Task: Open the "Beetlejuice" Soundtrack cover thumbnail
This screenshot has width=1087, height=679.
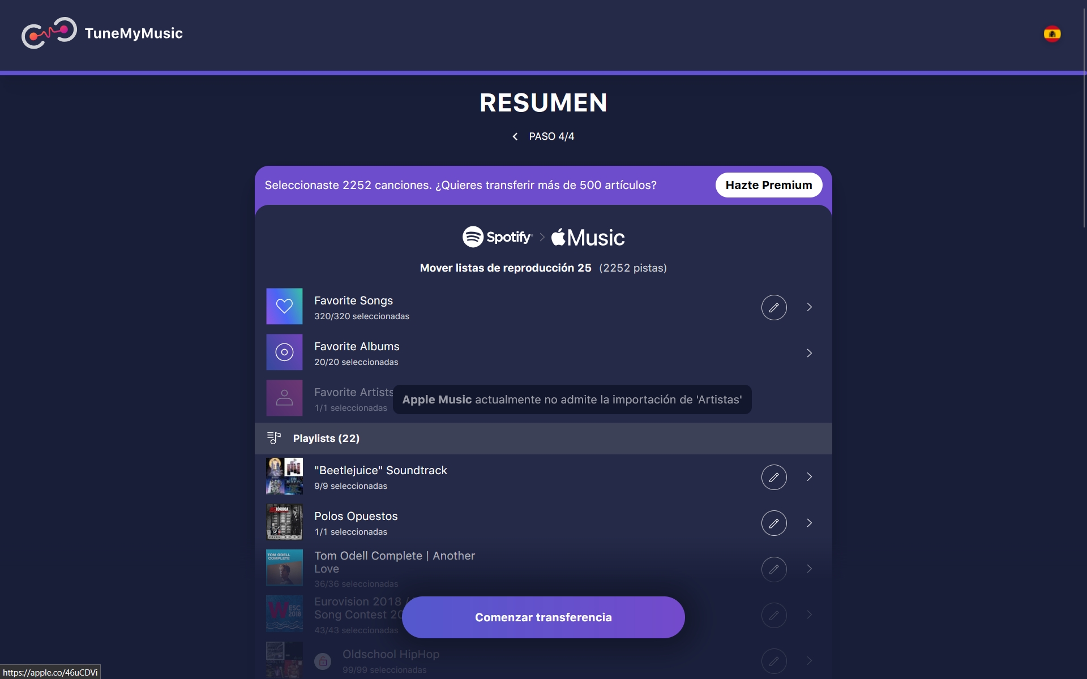Action: click(x=284, y=476)
